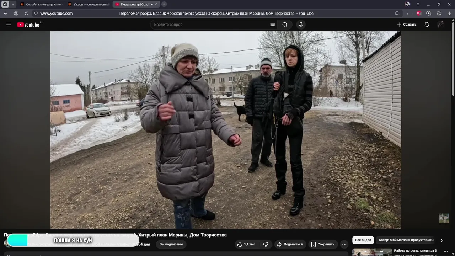This screenshot has height=256, width=455.
Task: Mute the YouTube tab via speaker icon
Action: point(152,4)
